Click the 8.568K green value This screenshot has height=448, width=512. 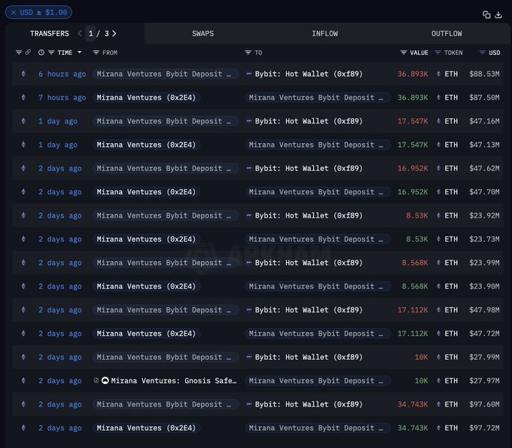[x=415, y=286]
